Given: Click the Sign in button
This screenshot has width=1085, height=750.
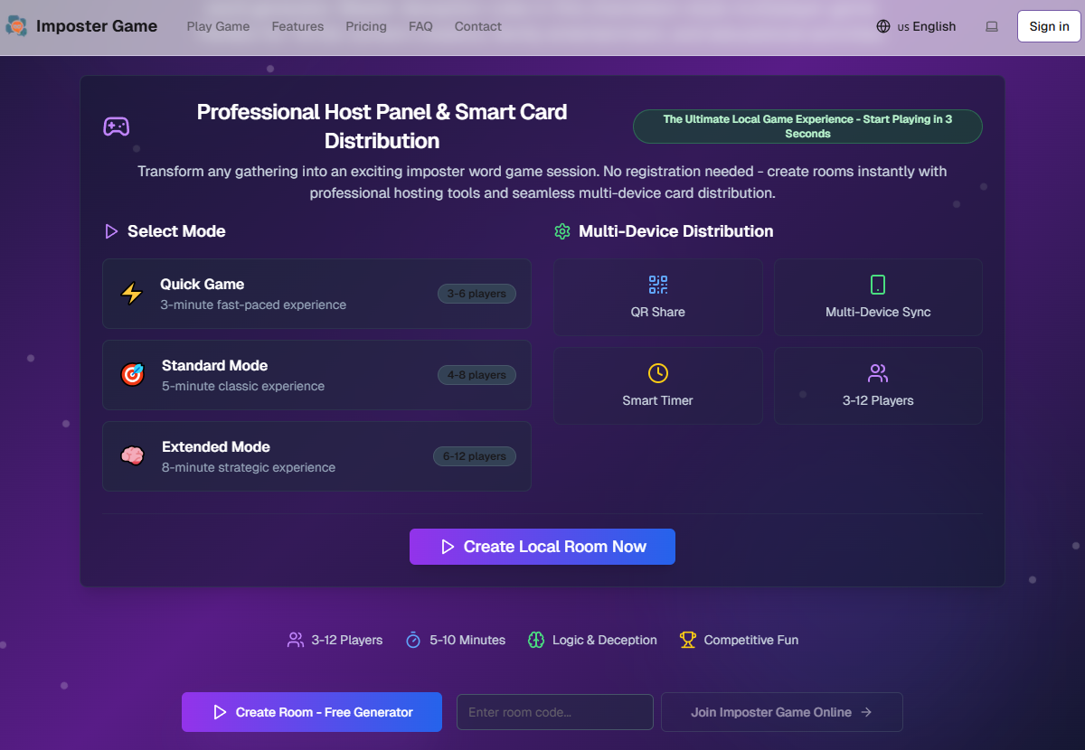Looking at the screenshot, I should 1049,26.
